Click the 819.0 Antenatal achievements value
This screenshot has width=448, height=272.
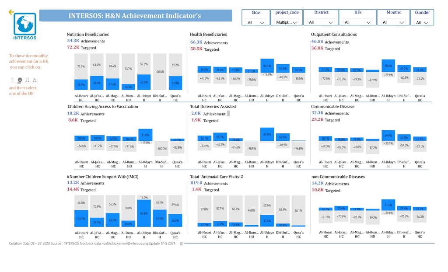click(196, 183)
